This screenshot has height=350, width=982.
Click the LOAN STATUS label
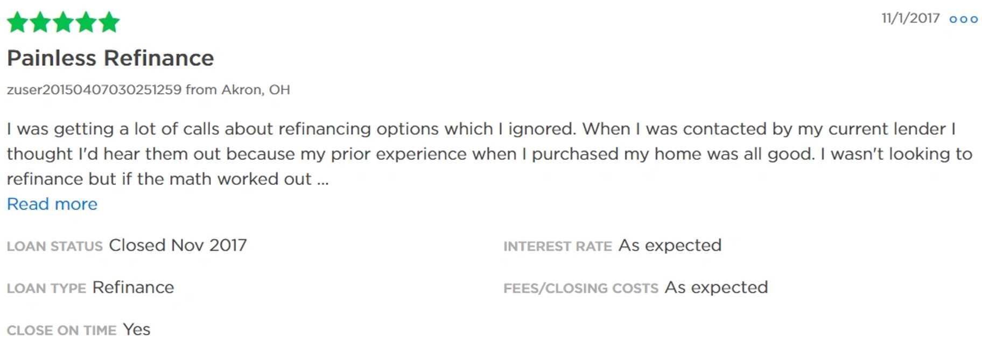pyautogui.click(x=54, y=246)
